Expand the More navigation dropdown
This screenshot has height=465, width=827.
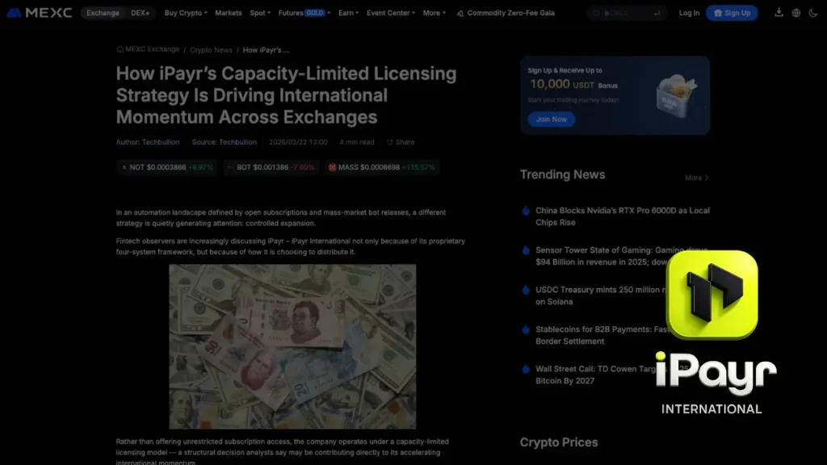(433, 13)
